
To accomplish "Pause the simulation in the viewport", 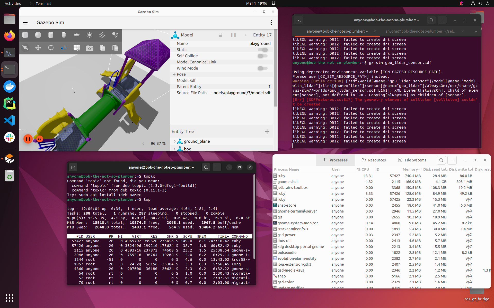I will pyautogui.click(x=28, y=139).
